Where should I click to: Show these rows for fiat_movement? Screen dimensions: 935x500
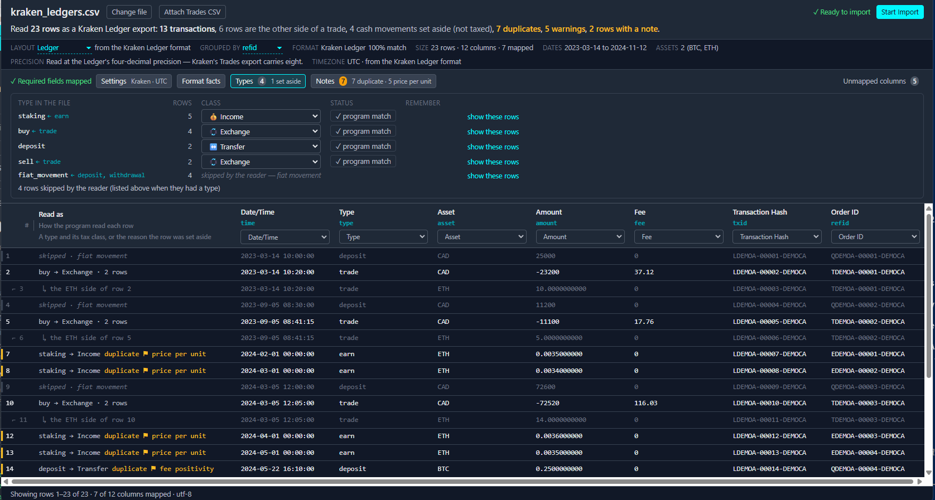(493, 176)
